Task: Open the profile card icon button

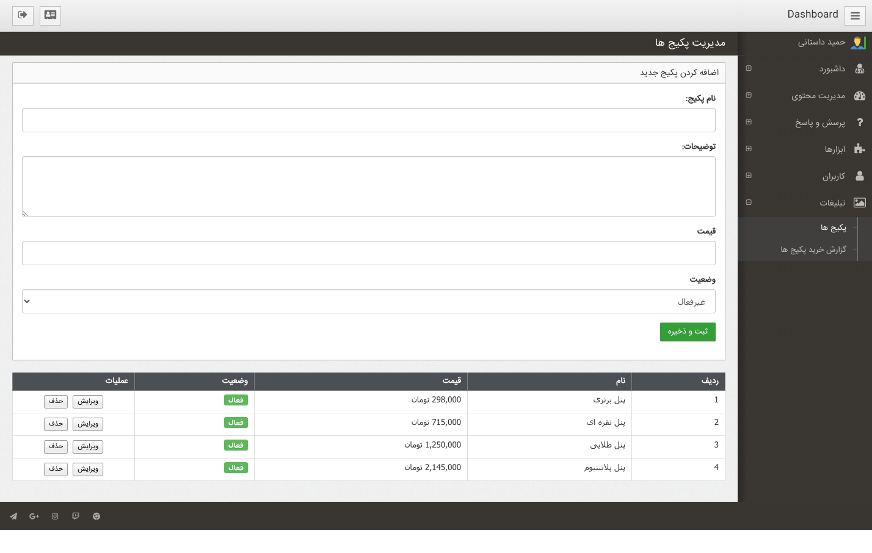Action: click(50, 15)
